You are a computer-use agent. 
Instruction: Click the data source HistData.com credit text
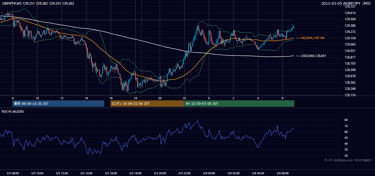click(348, 160)
